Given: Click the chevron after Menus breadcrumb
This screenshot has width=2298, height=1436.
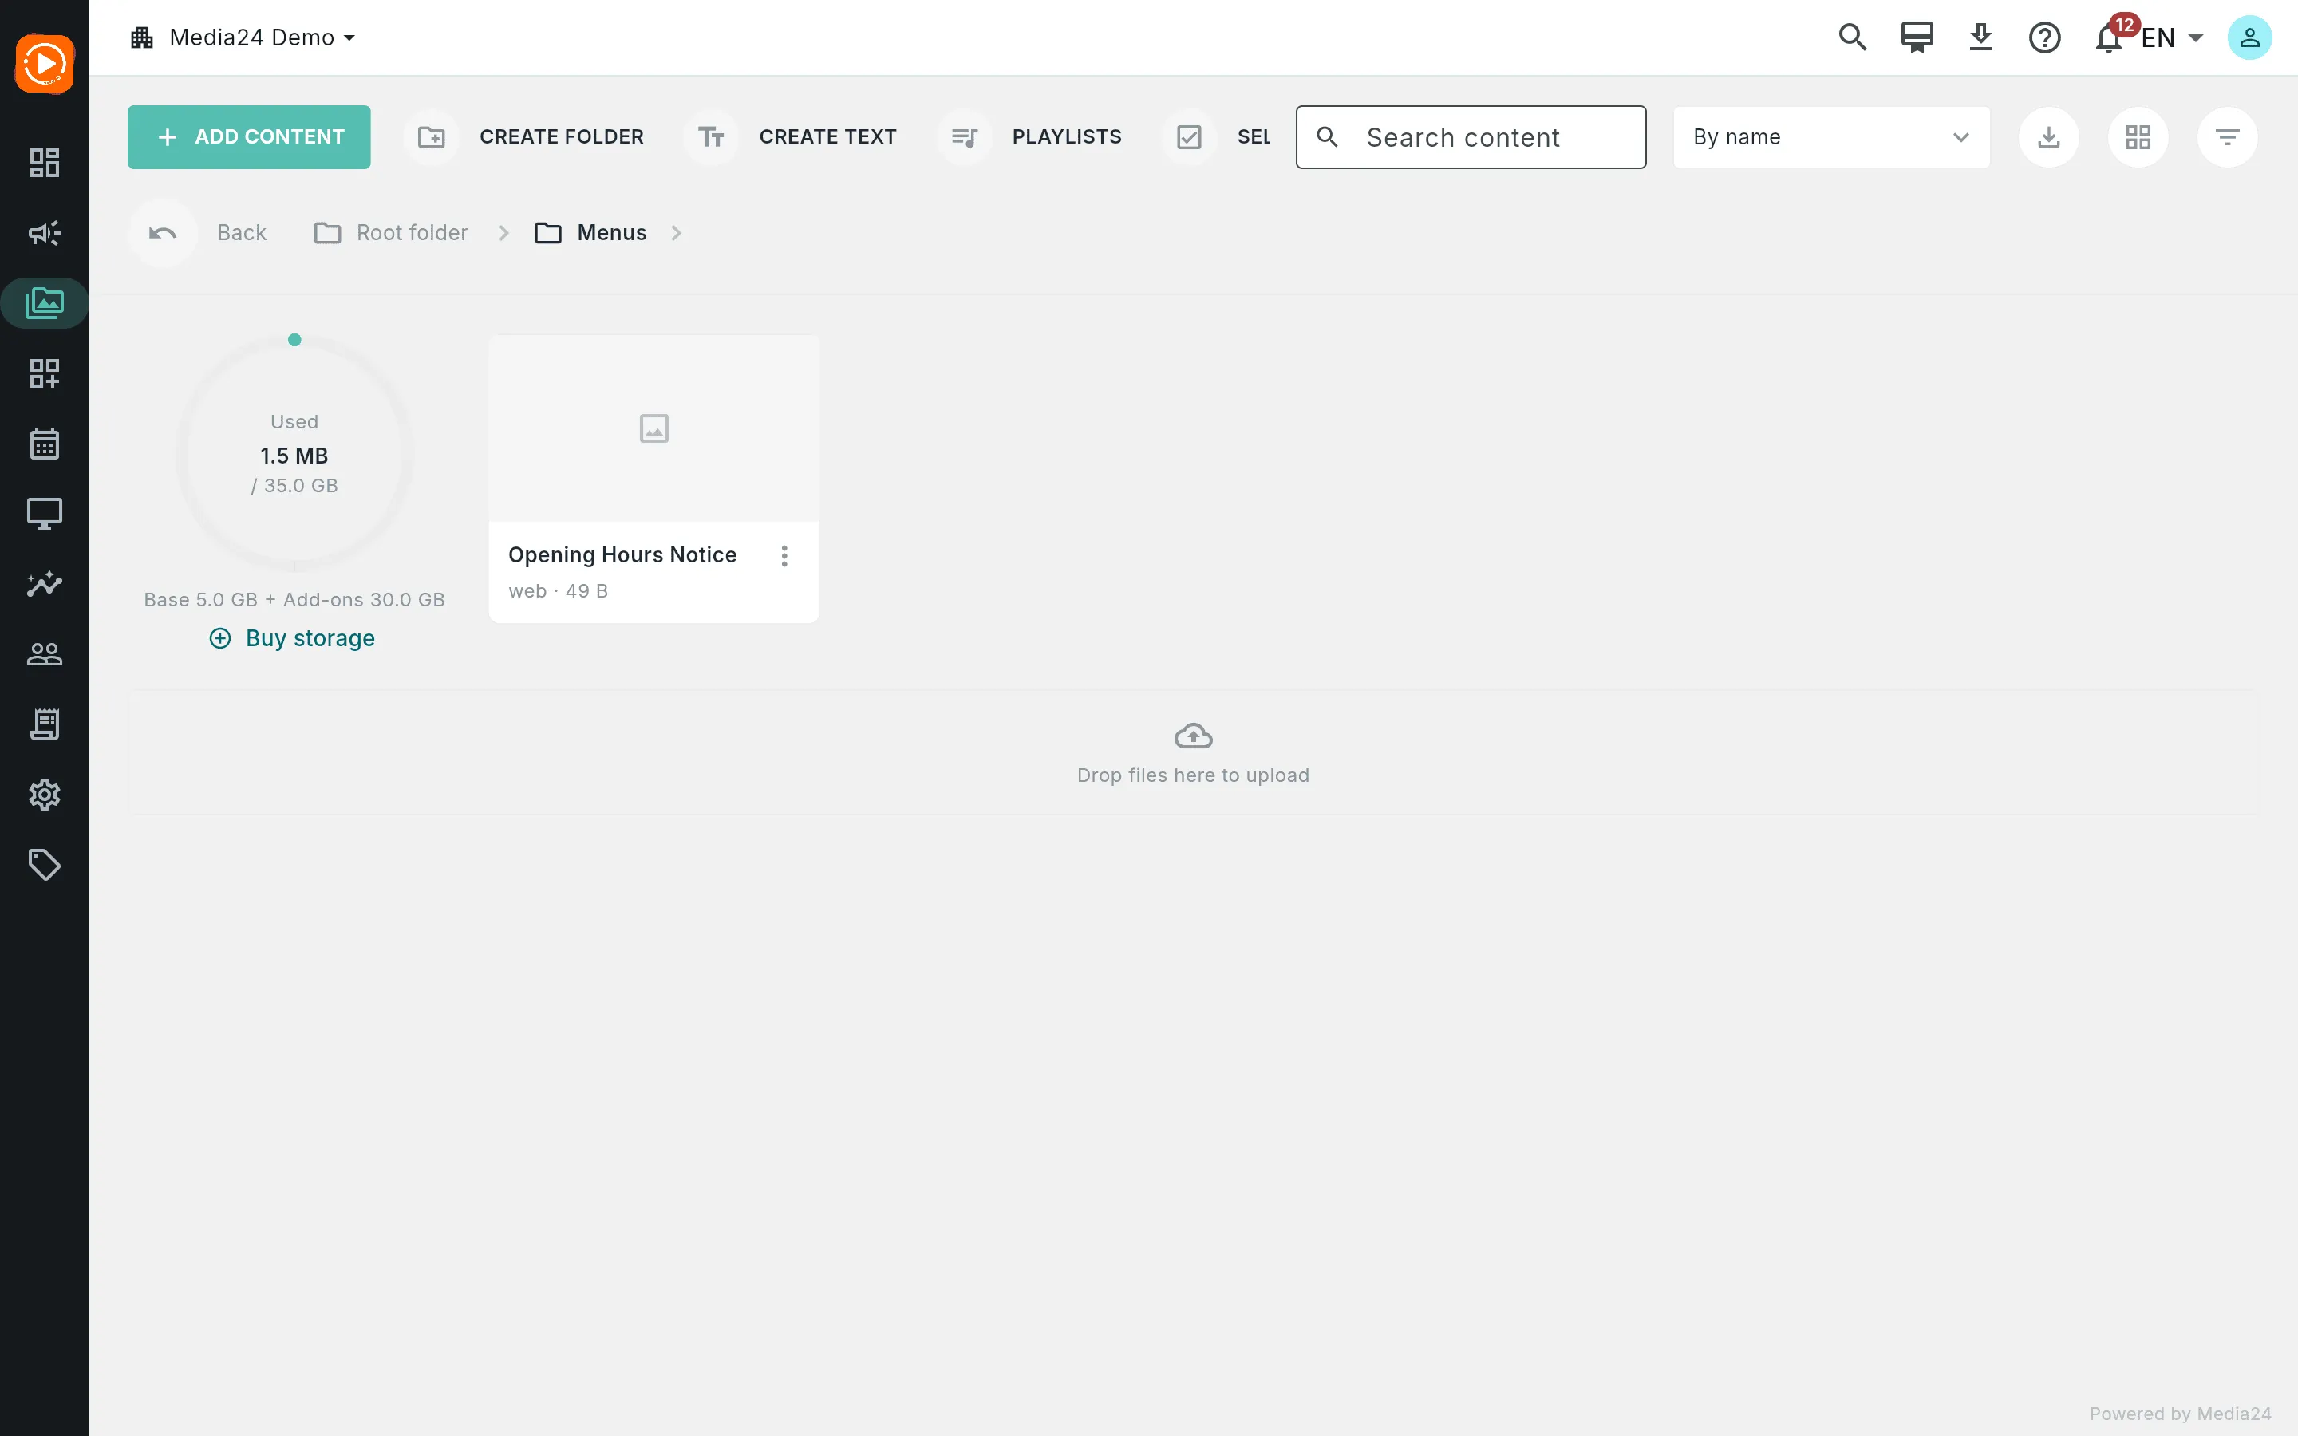Looking at the screenshot, I should (x=676, y=233).
